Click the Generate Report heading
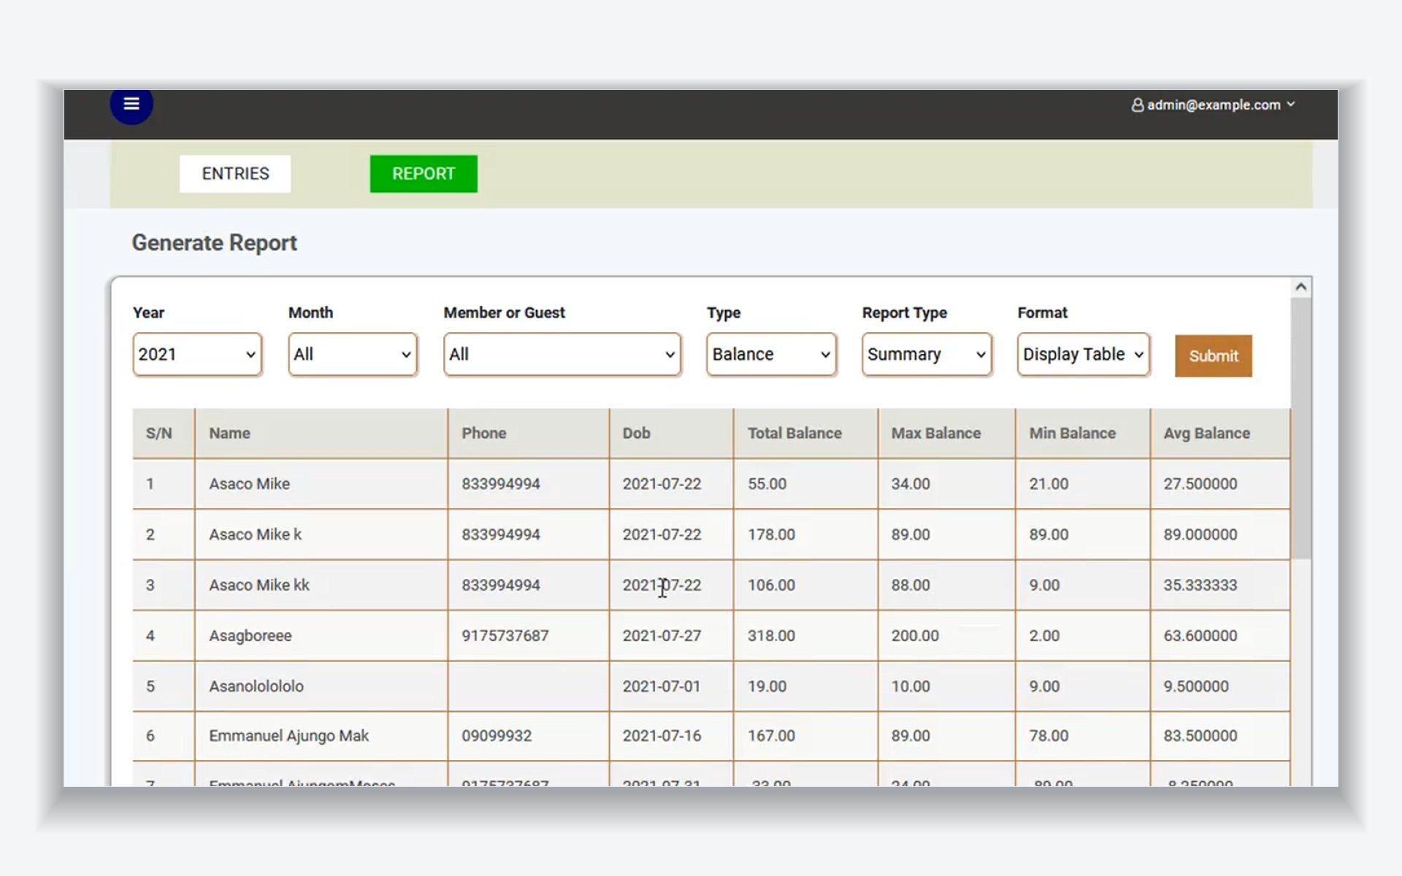This screenshot has width=1402, height=876. 214,243
